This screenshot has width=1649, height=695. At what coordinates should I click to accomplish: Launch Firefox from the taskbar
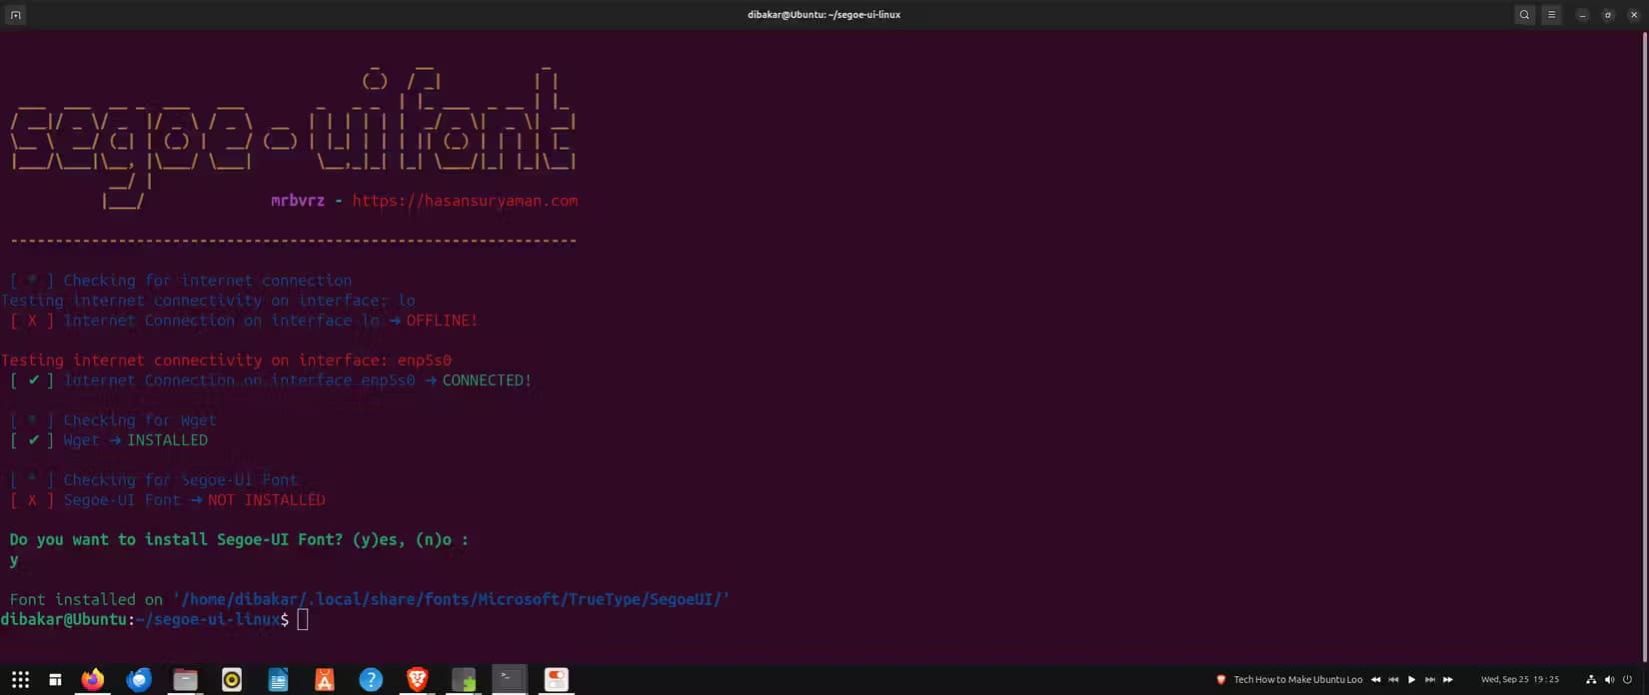click(93, 680)
